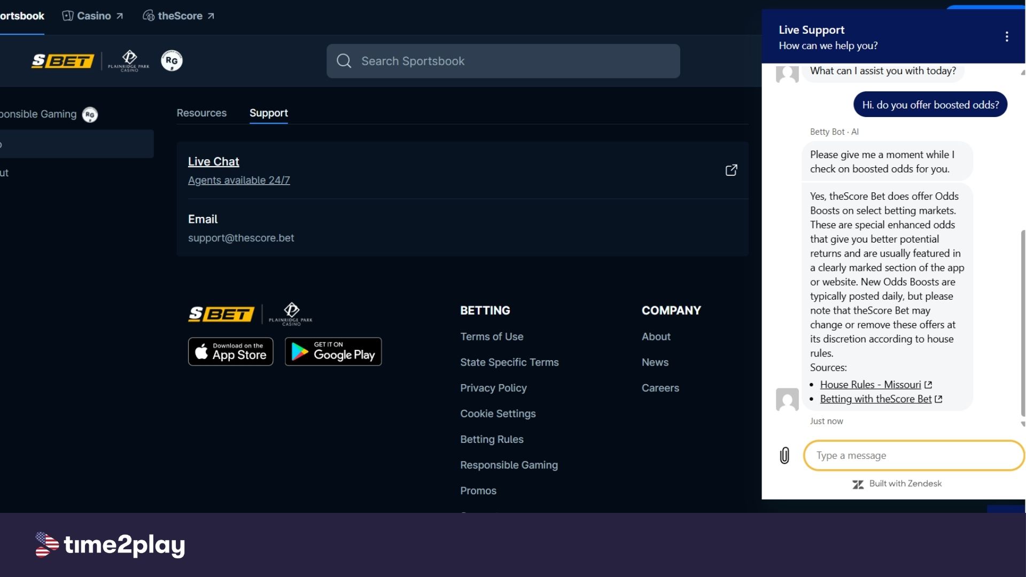The image size is (1026, 577).
Task: Open Live Support options menu (three dots)
Action: tap(1006, 37)
